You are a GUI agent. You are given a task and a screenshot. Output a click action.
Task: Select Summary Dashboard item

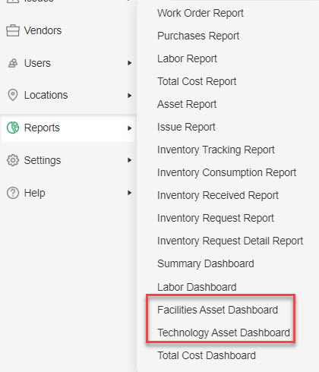click(206, 263)
